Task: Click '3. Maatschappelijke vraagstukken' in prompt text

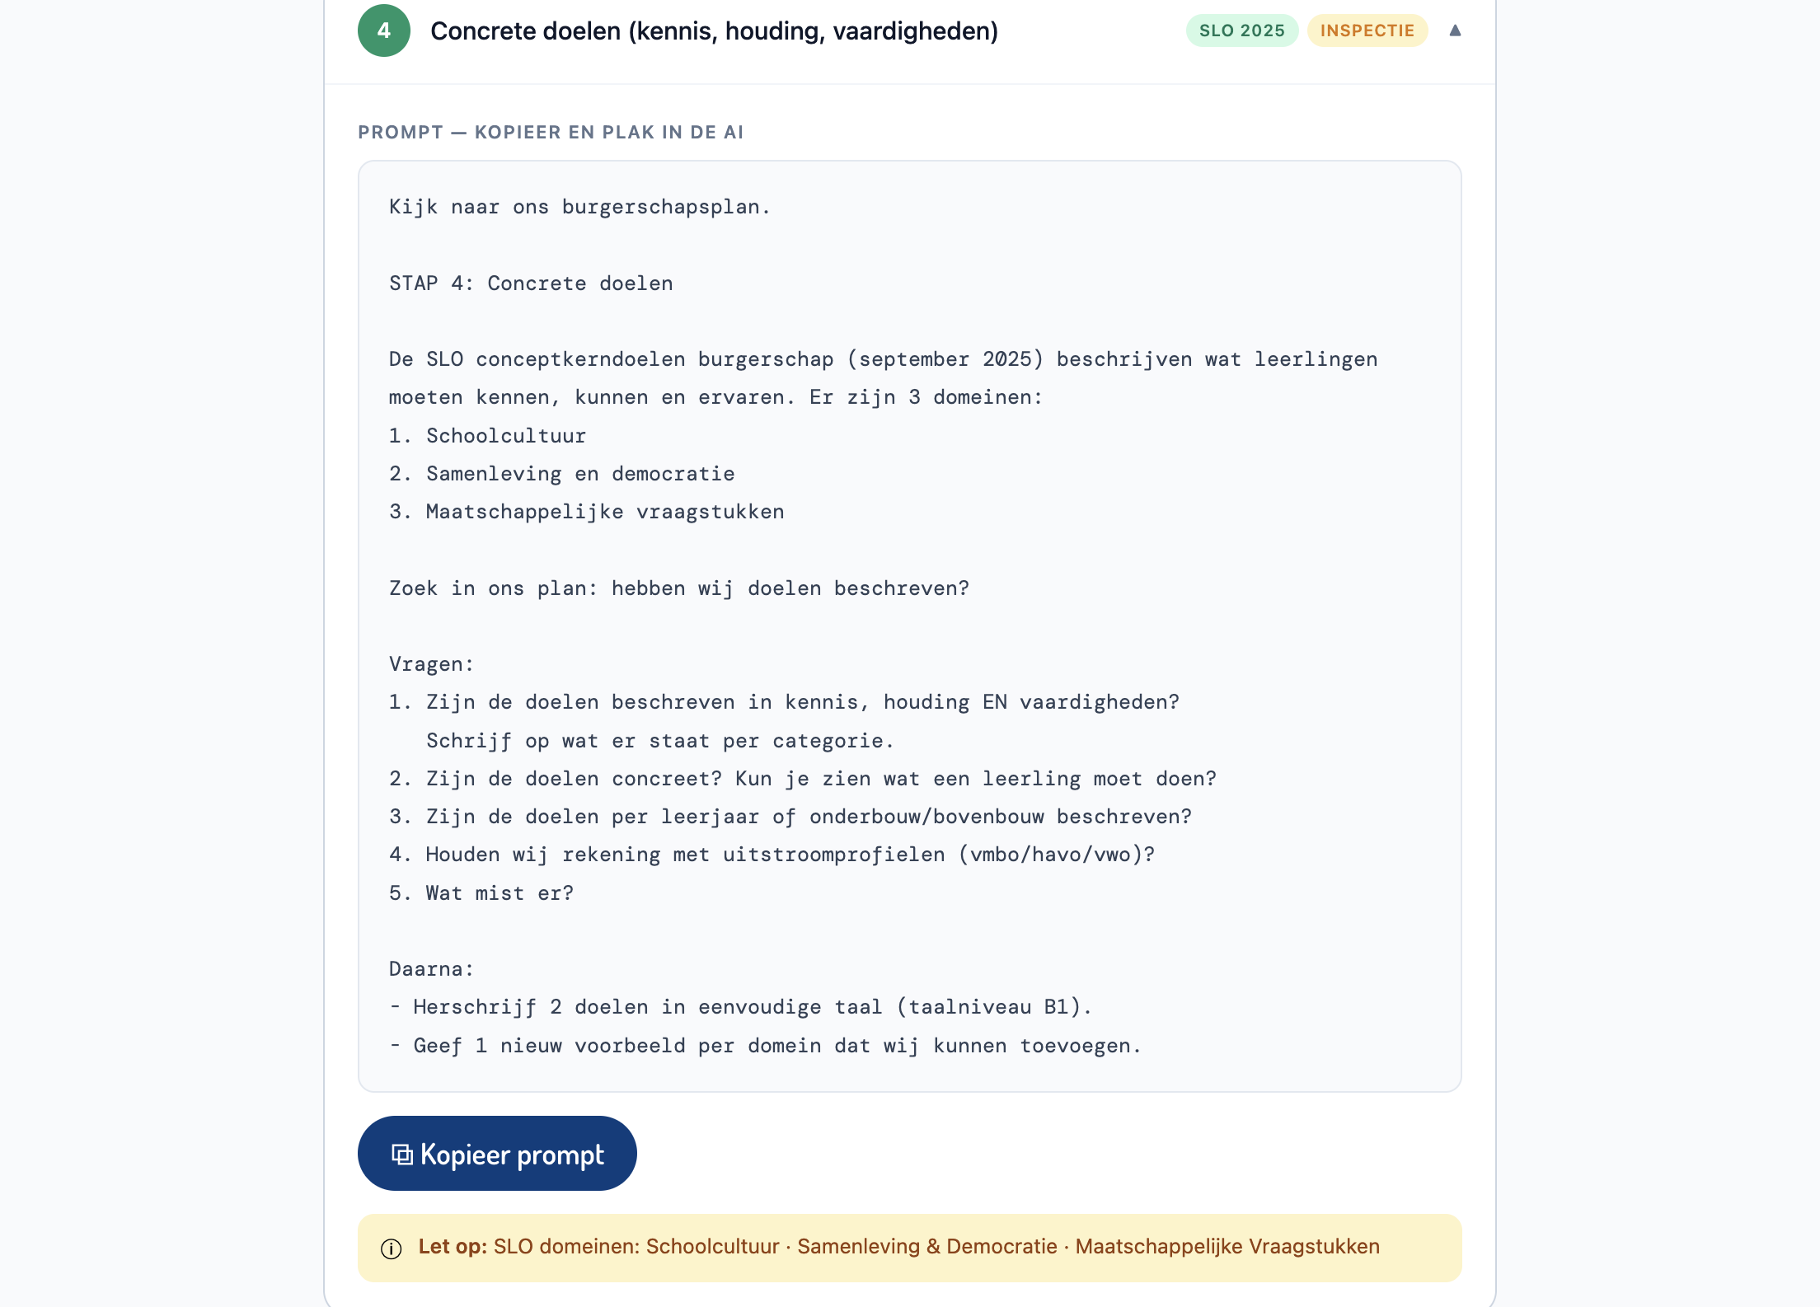Action: pyautogui.click(x=586, y=512)
